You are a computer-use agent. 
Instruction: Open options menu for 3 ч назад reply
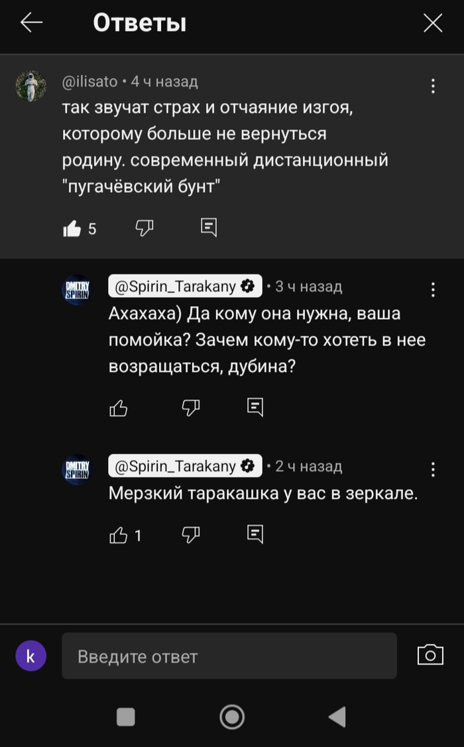pos(433,290)
